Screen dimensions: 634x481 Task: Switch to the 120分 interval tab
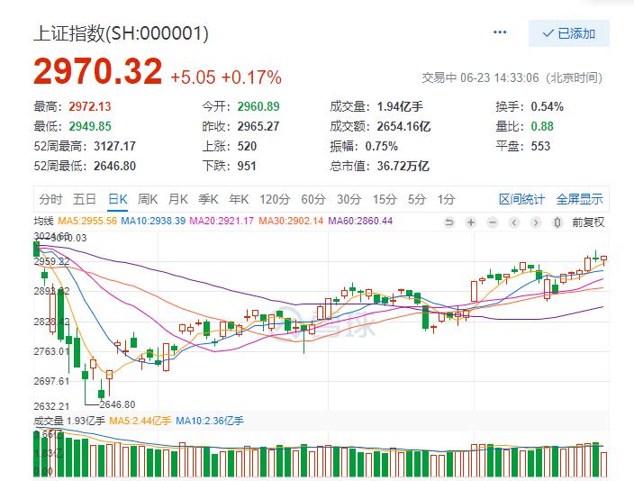[x=275, y=199]
